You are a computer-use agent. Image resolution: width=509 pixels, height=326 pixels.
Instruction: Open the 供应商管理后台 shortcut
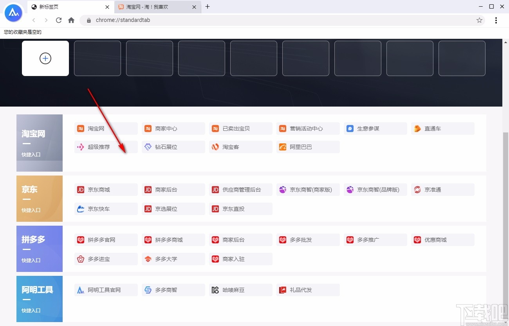point(241,190)
